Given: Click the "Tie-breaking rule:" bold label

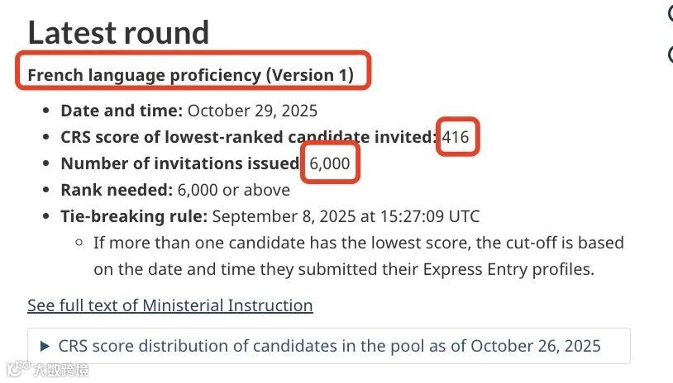Looking at the screenshot, I should coord(134,216).
